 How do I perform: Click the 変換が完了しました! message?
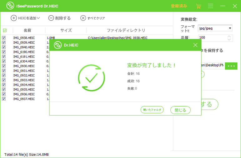pos(151,65)
